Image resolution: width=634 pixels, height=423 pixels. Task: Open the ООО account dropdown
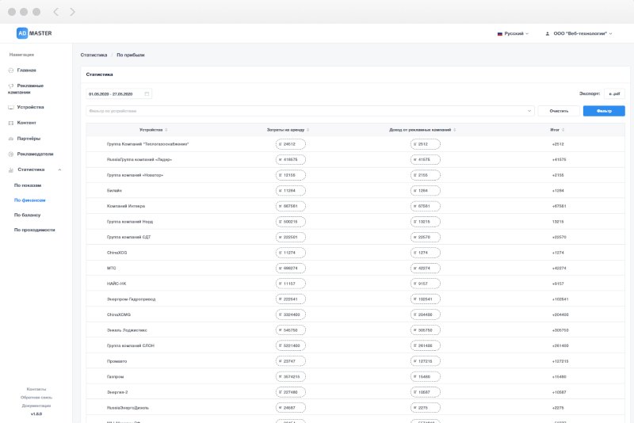point(579,33)
